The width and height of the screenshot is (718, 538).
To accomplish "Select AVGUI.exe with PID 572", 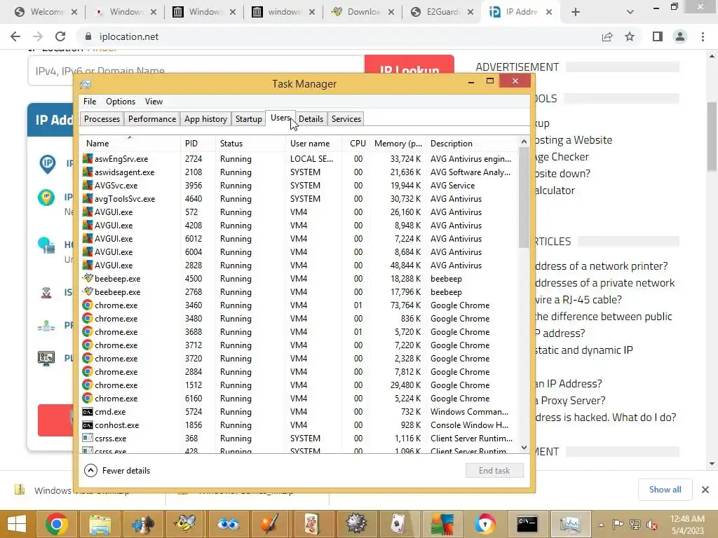I will coord(299,212).
